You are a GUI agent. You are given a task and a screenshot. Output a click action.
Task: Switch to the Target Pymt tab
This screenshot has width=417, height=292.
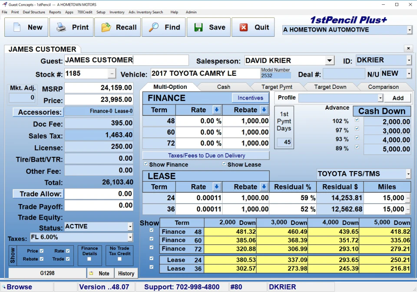pos(277,87)
